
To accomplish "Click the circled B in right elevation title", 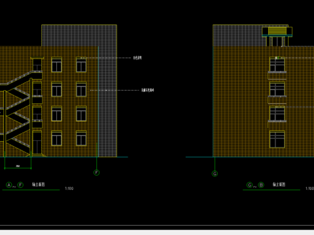I will click(x=261, y=185).
